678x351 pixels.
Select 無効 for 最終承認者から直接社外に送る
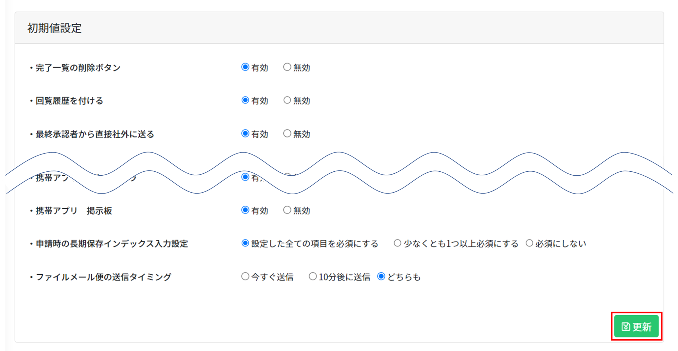(x=287, y=134)
